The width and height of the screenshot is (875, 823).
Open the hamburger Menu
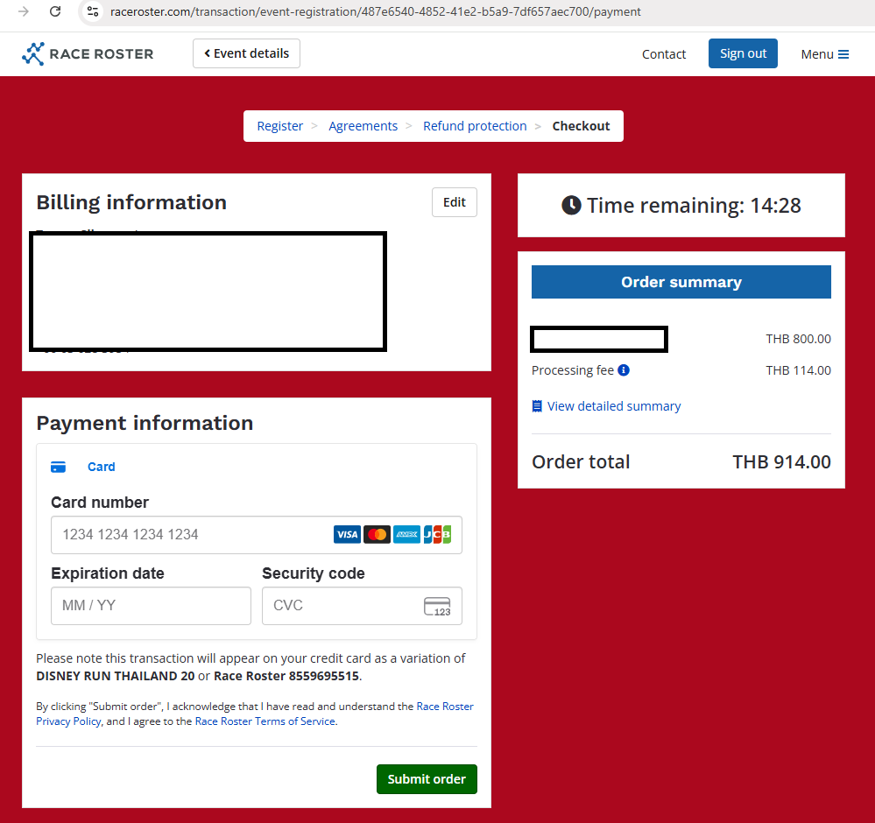tap(825, 54)
